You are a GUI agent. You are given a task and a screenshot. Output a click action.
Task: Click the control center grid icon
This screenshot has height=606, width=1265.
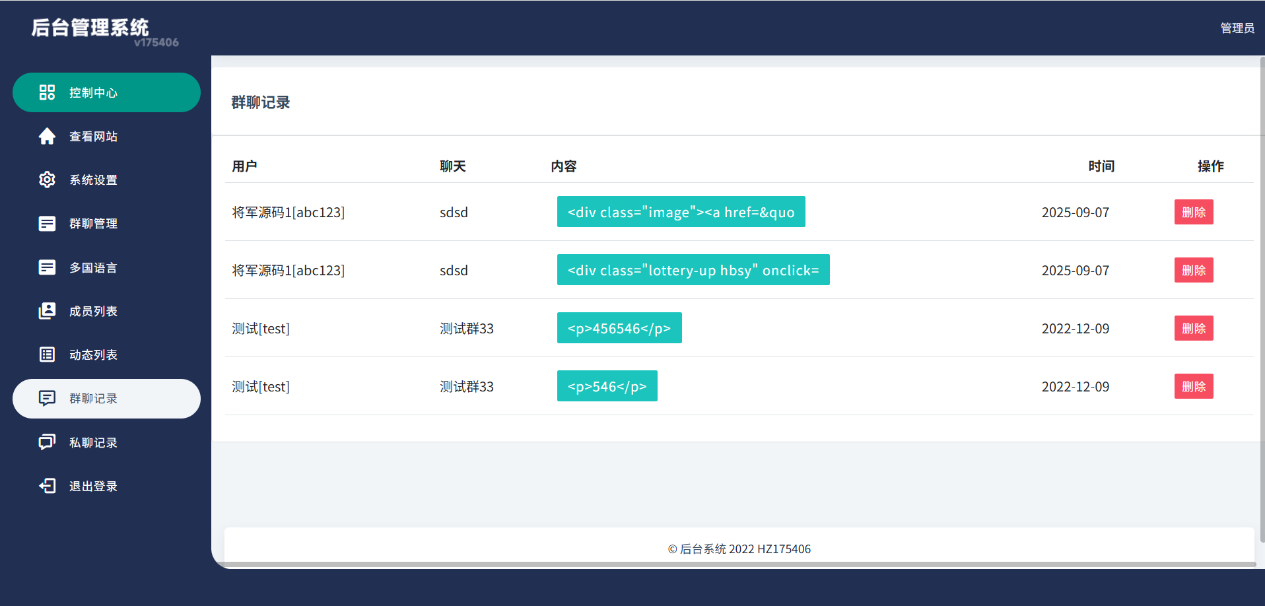[47, 92]
